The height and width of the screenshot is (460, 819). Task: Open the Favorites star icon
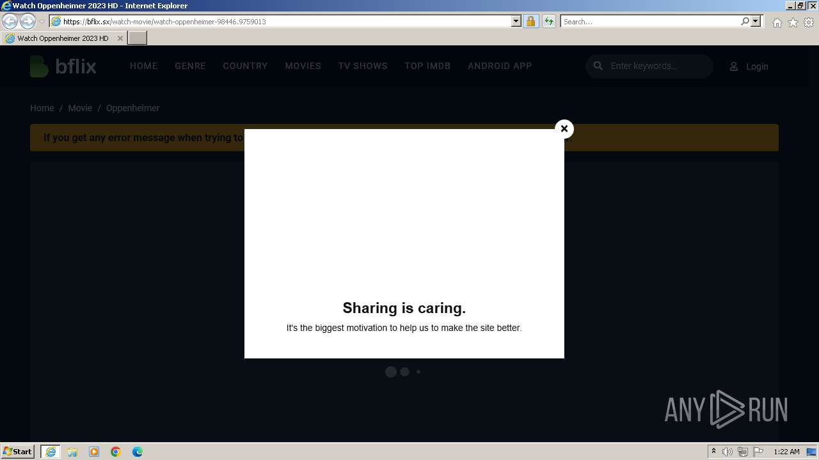pos(793,22)
